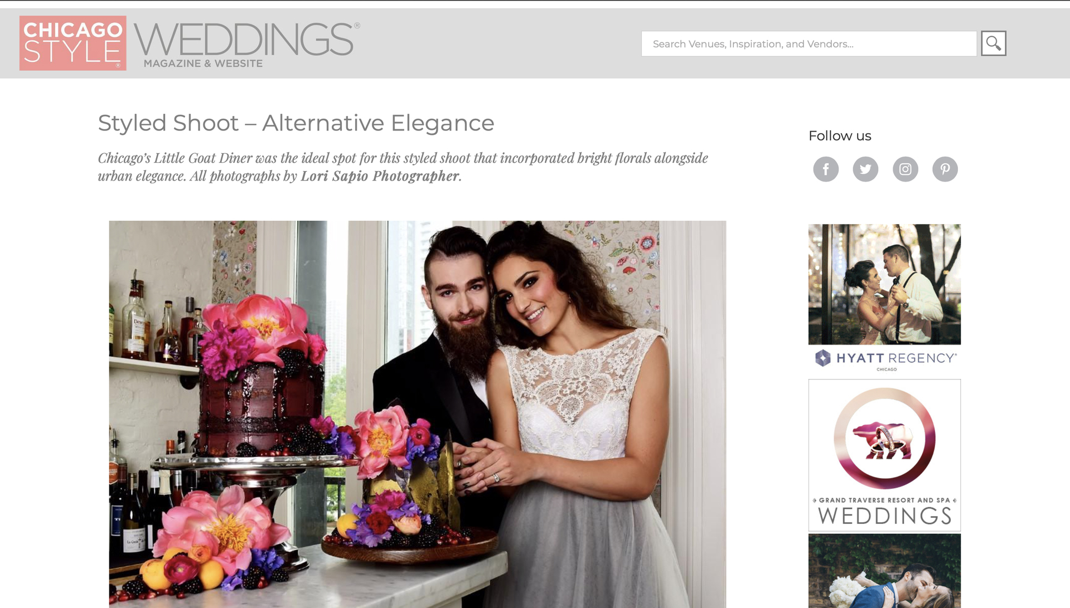The width and height of the screenshot is (1070, 608).
Task: Open the Hyatt Regency Chicago ad
Action: point(884,299)
